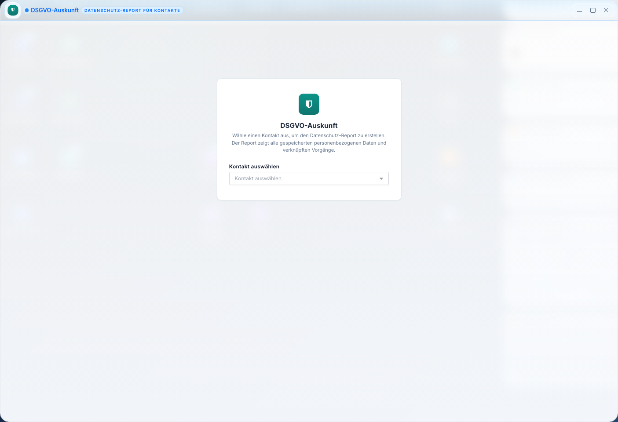Viewport: 618px width, 422px height.
Task: Maximize the DSGVO-Auskunft window
Action: (592, 11)
